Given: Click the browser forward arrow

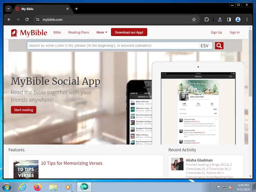Looking at the screenshot, I should (x=18, y=19).
